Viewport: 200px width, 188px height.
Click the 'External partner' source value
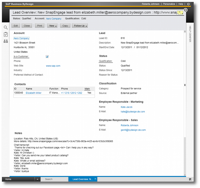click(x=129, y=93)
